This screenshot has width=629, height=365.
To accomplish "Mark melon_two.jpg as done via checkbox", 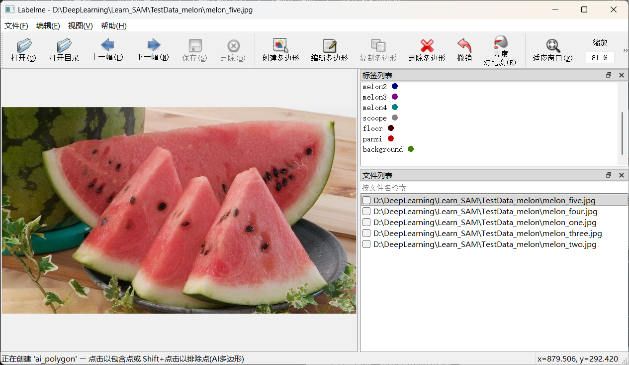I will 366,244.
